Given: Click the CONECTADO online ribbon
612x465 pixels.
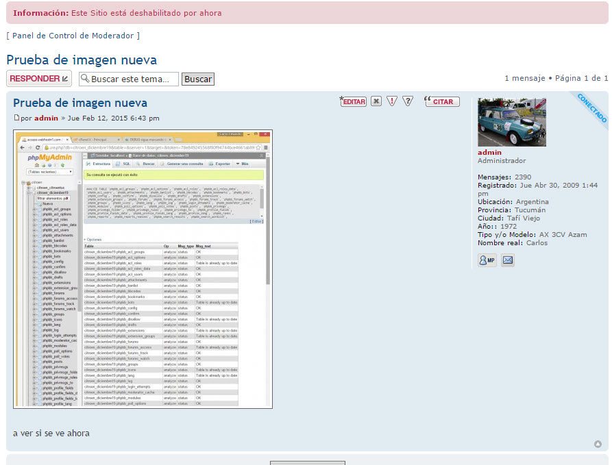Looking at the screenshot, I should (591, 108).
